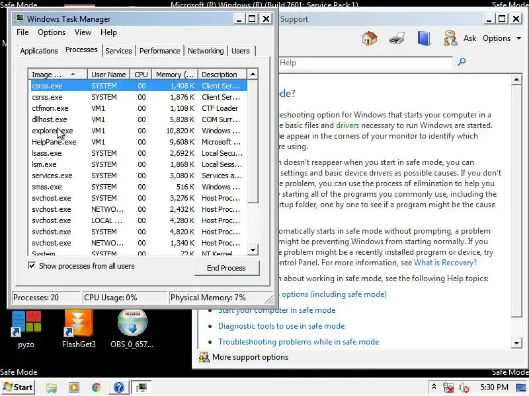The height and width of the screenshot is (396, 529).
Task: Open the FlashGet3 desktop shortcut
Action: [79, 329]
